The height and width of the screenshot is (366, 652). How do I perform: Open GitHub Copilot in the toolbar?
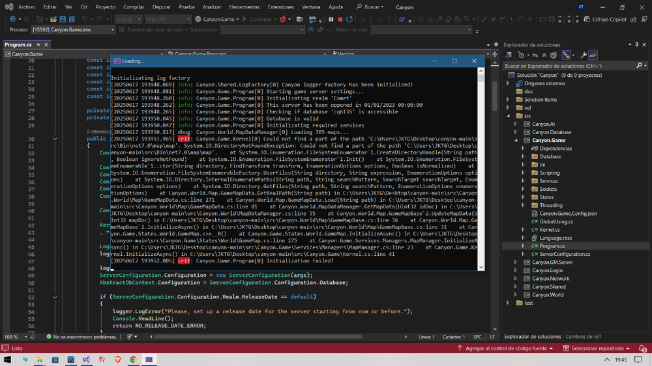click(x=608, y=20)
